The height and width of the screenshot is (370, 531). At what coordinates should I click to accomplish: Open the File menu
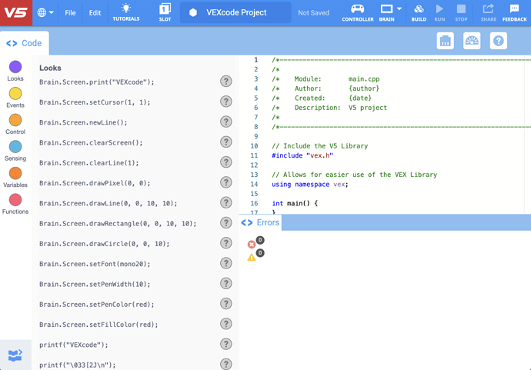(70, 13)
